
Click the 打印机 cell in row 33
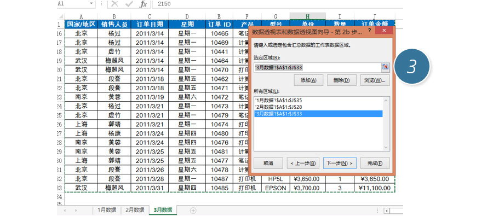point(247,188)
